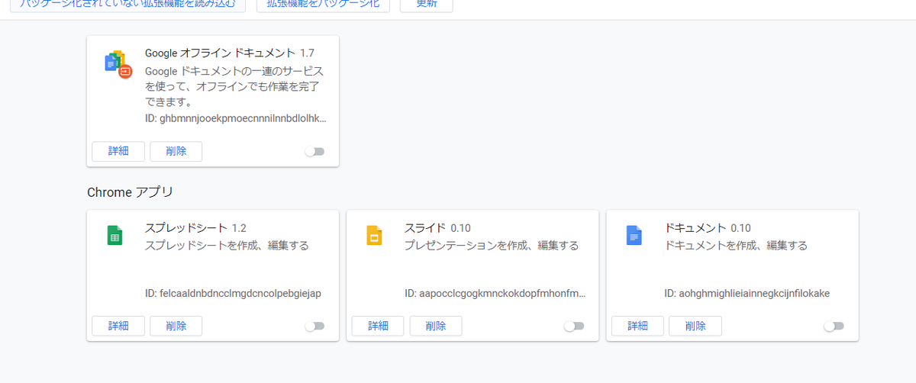Image resolution: width=916 pixels, height=383 pixels.
Task: Turn on the ドキュメント app toggle
Action: (834, 327)
